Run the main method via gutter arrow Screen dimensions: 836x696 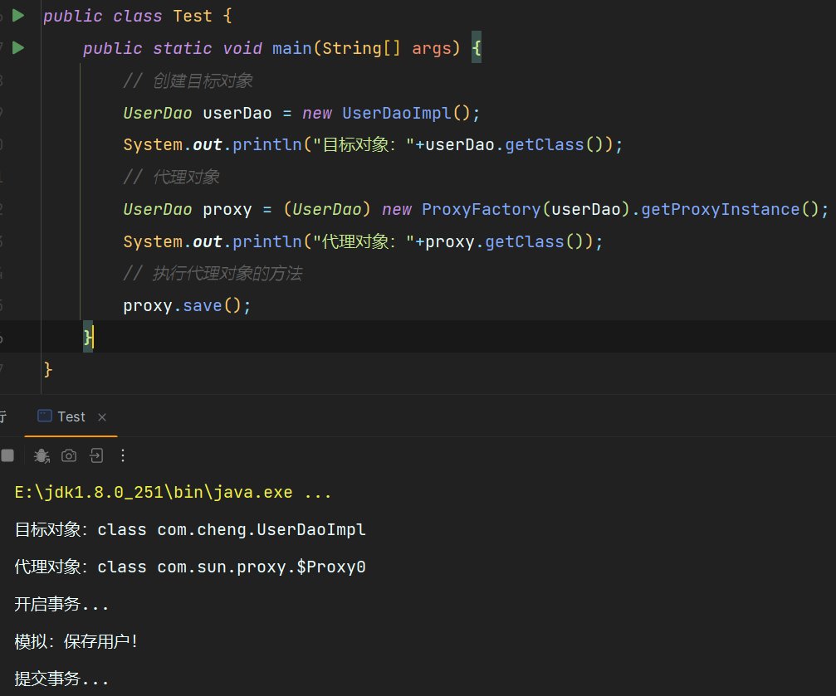tap(18, 48)
